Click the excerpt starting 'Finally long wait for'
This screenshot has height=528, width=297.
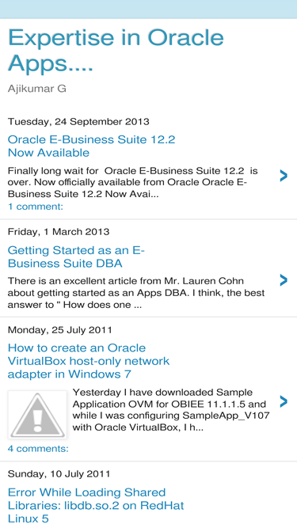pyautogui.click(x=133, y=183)
